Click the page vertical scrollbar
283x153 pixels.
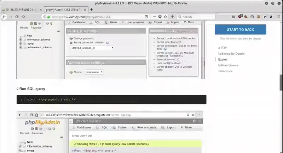point(281,83)
